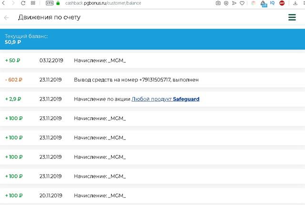
Task: Open the AdBlock (ABP) extension icon
Action: [282, 3]
